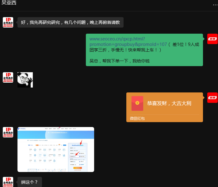Open contact avatar beside 好，我先再研究研究 message
218x187 pixels.
point(8,22)
